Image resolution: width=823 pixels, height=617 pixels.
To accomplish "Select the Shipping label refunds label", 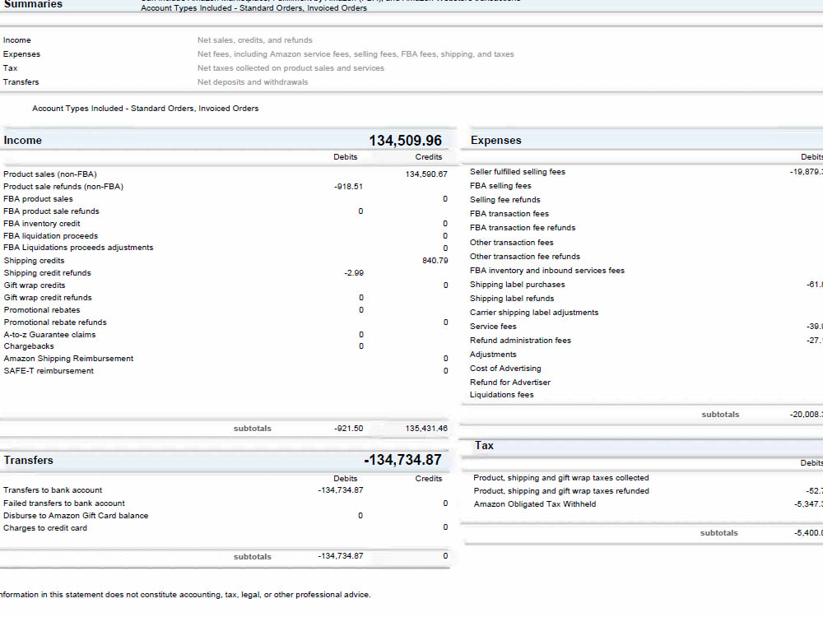I will pos(512,299).
